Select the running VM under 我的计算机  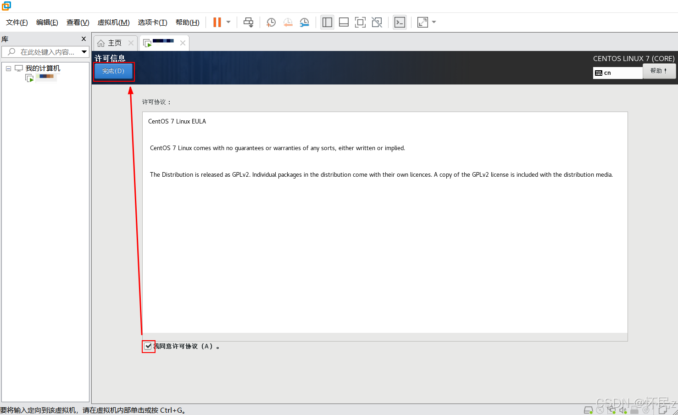[x=41, y=78]
